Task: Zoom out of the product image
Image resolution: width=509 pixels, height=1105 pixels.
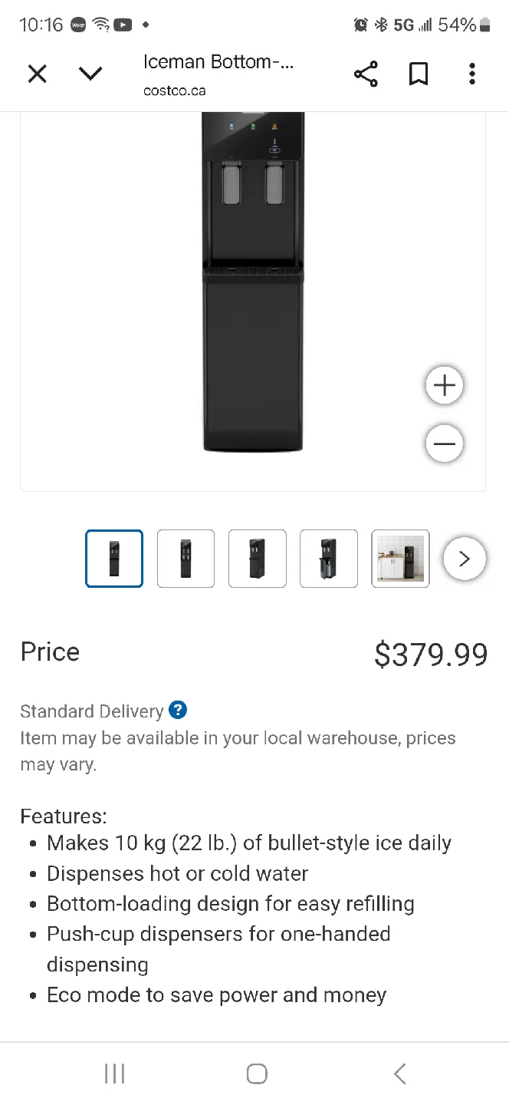Action: [445, 444]
